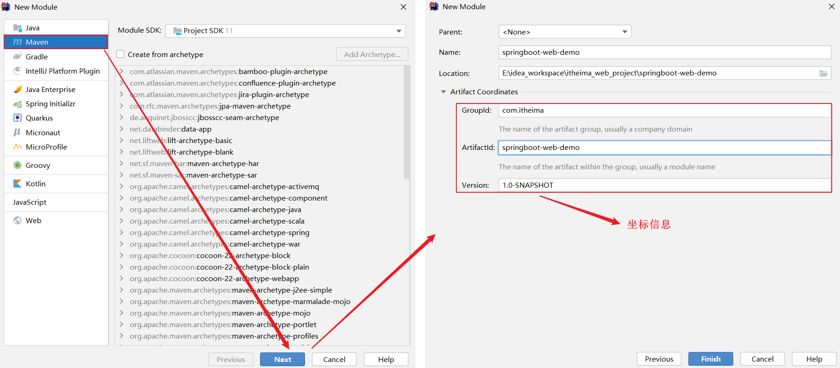Click the Version text field
Image resolution: width=840 pixels, height=368 pixels.
[664, 185]
